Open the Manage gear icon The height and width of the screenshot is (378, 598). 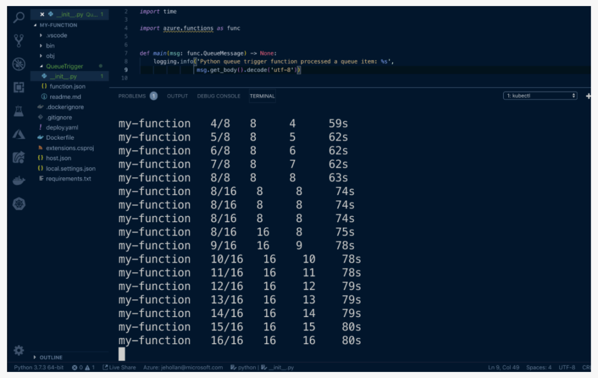click(19, 350)
